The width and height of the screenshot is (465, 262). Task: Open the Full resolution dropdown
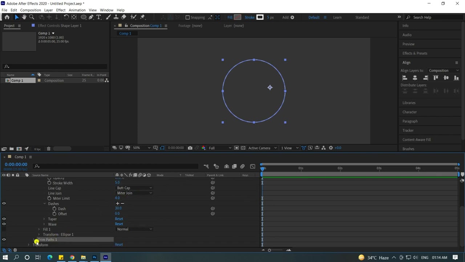(x=219, y=148)
